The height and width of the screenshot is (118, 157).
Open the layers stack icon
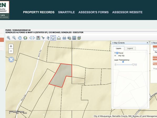click(x=79, y=38)
